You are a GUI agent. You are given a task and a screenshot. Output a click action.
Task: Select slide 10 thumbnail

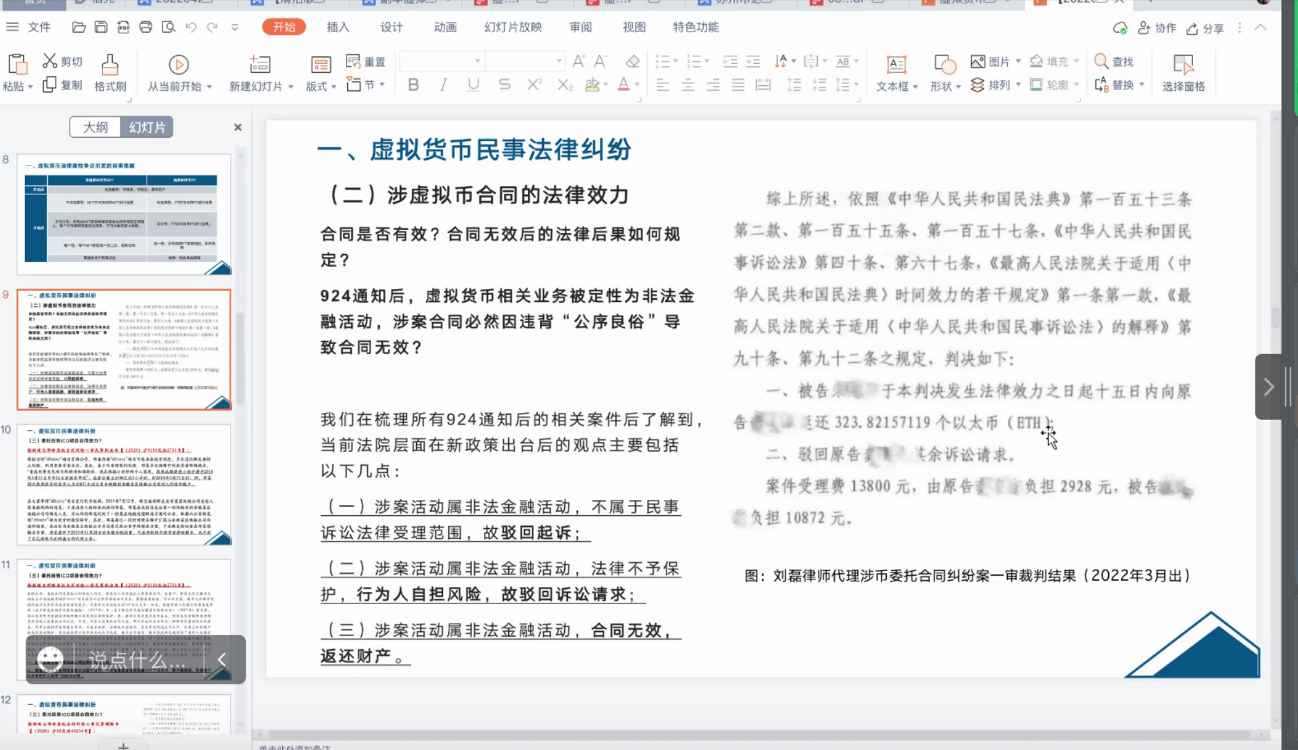[x=124, y=485]
